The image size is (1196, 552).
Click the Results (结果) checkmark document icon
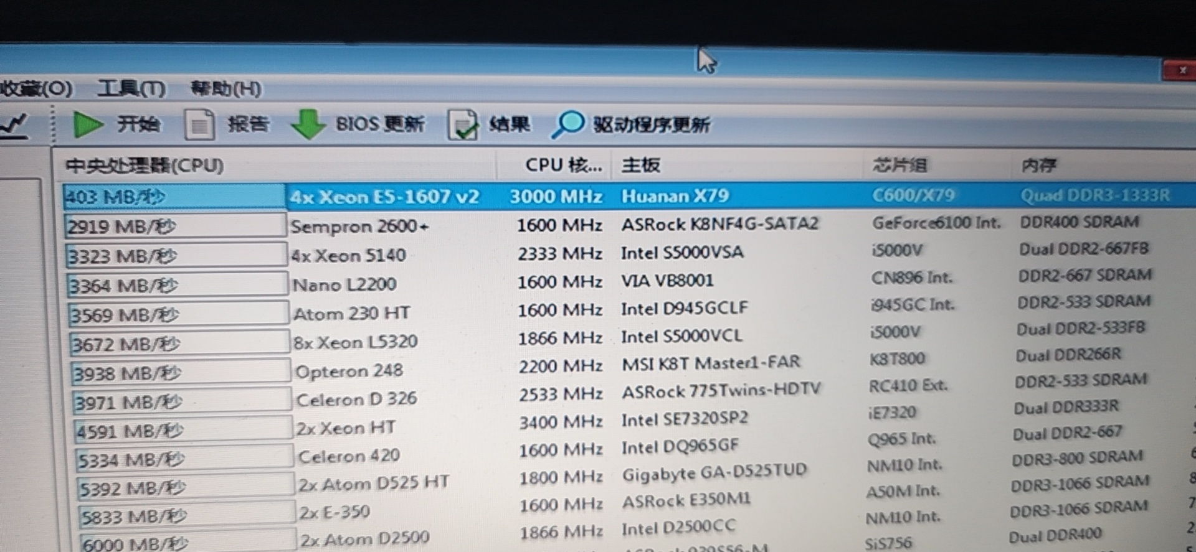[463, 124]
